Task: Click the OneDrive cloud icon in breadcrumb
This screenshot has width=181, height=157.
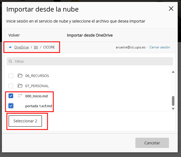Action: tap(10, 47)
